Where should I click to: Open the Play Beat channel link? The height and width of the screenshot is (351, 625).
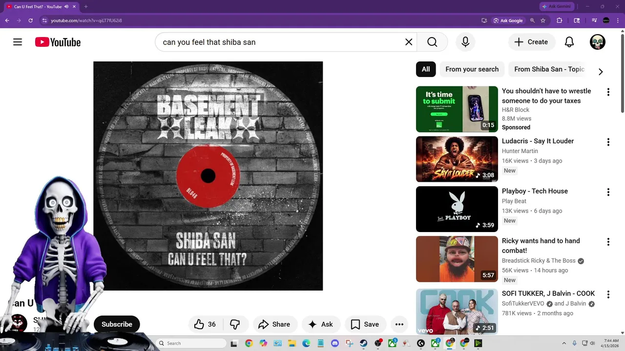point(514,201)
